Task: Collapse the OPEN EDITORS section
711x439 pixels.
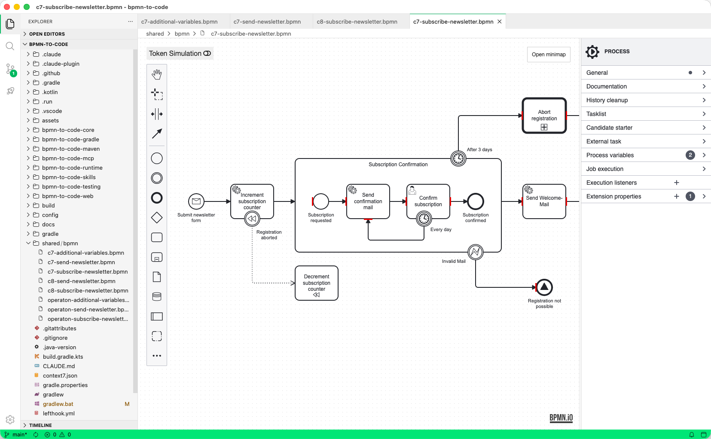Action: (79, 34)
